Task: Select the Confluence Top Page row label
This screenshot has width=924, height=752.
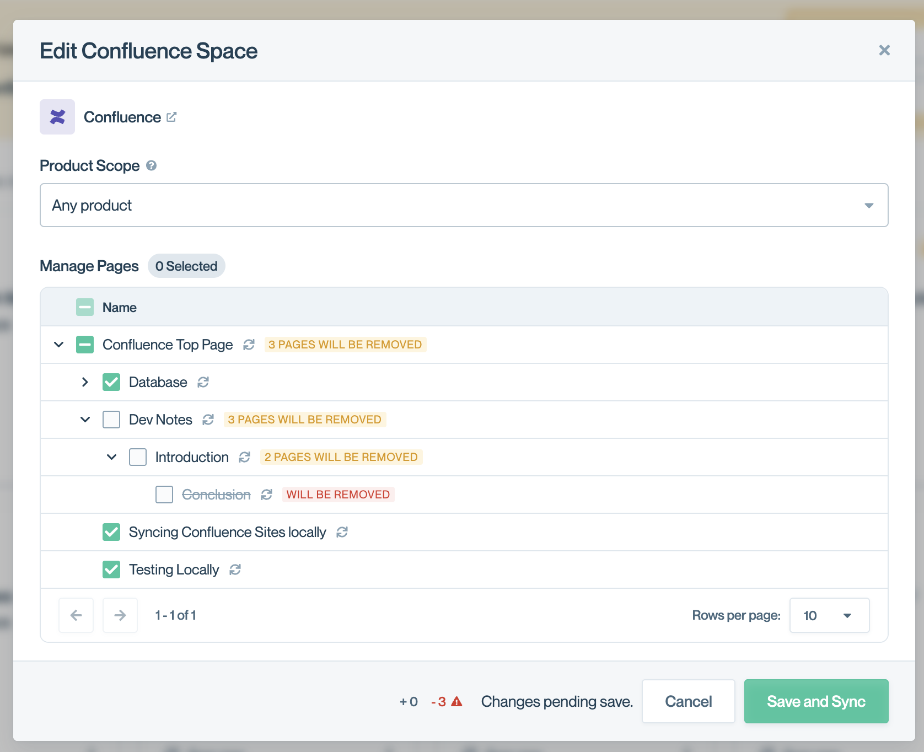Action: (x=168, y=345)
